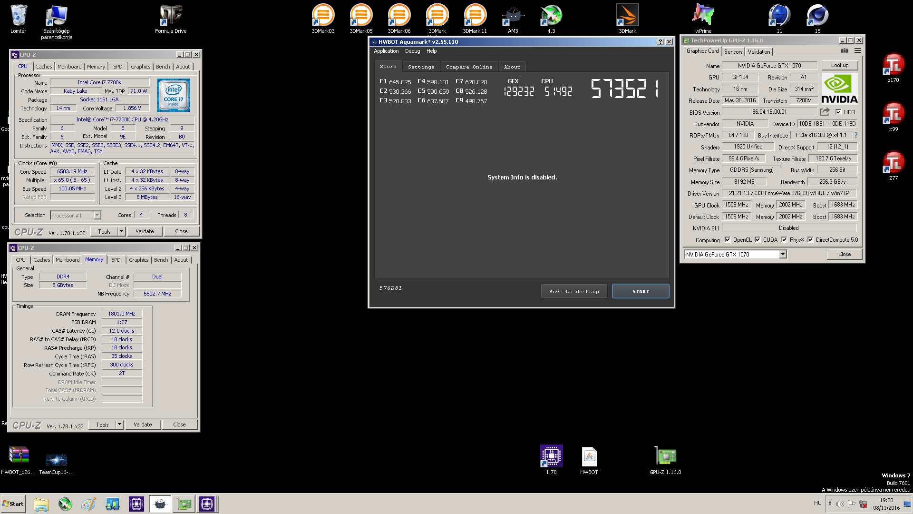This screenshot has width=913, height=514.
Task: Open the Lomtár recycle bin icon
Action: 19,19
